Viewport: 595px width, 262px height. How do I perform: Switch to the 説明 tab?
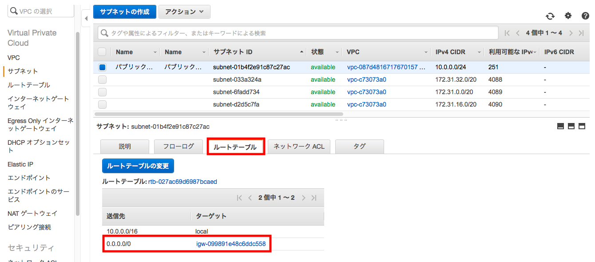pos(125,147)
